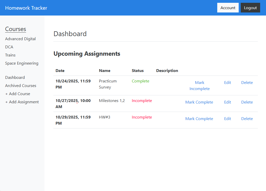Open the Space Engineering course
This screenshot has height=191, width=266.
click(22, 63)
